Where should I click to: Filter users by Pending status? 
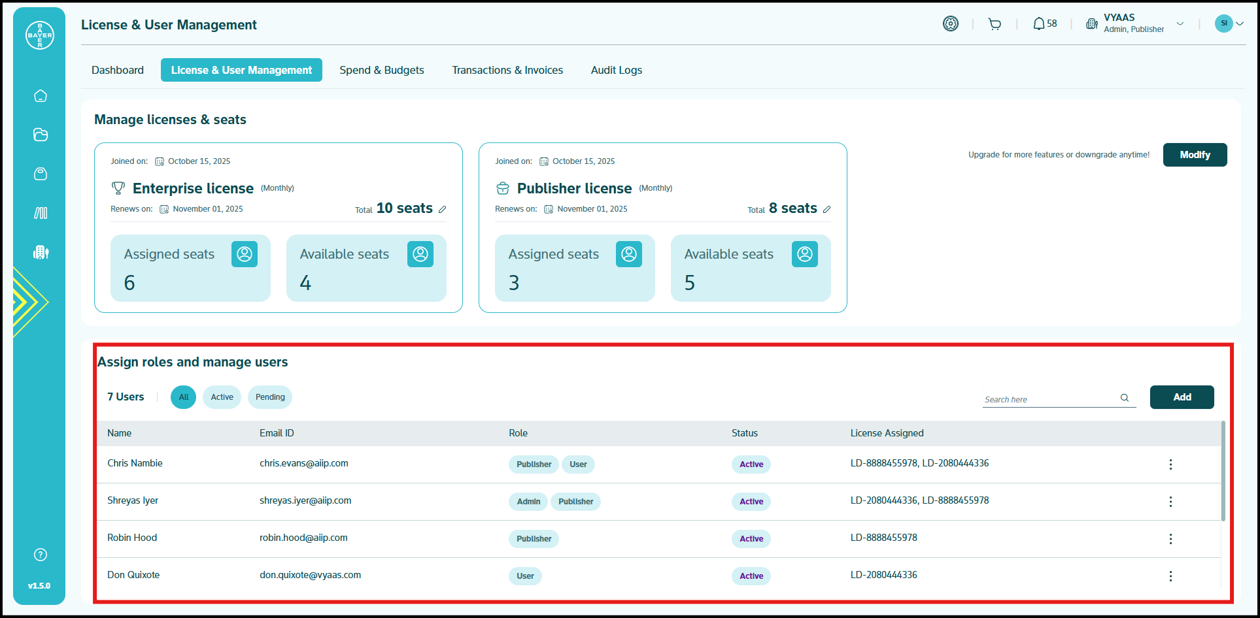270,397
